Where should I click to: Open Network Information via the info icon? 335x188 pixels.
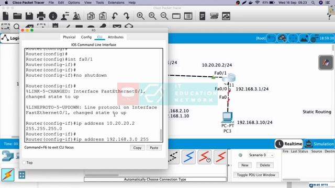point(53,16)
